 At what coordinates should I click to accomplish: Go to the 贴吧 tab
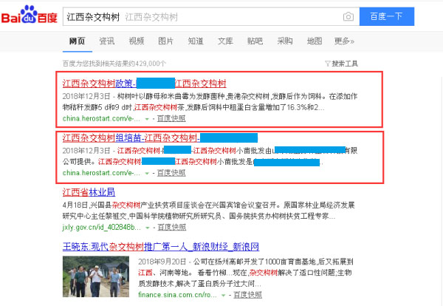tap(255, 41)
